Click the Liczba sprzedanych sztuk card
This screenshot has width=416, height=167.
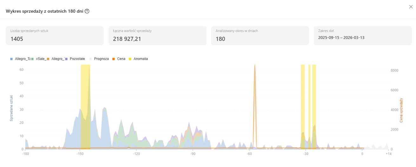coord(55,35)
